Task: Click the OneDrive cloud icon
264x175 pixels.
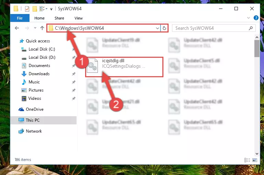Action: pyautogui.click(x=21, y=109)
